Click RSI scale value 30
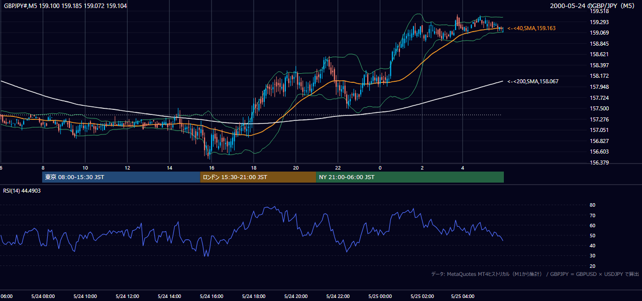This screenshot has height=301, width=642. pos(592,256)
